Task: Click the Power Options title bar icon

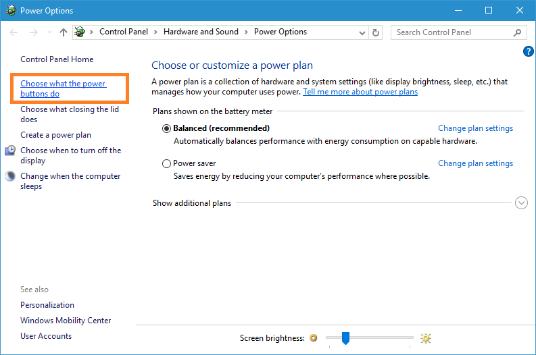Action: (x=11, y=10)
